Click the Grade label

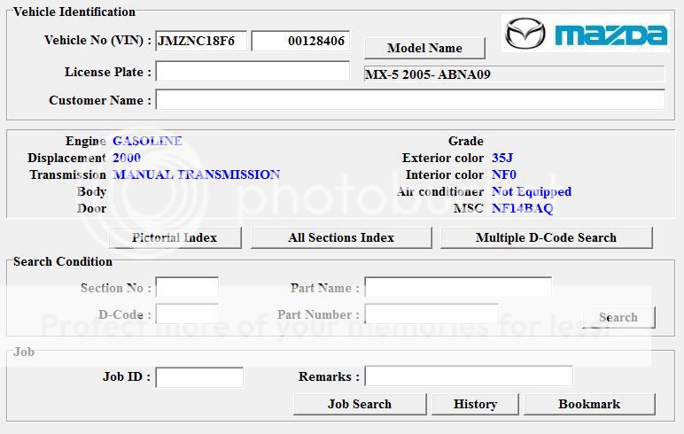tap(466, 142)
